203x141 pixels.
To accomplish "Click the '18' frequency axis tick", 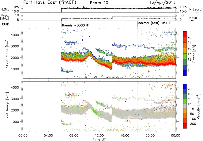I will pyautogui.click(x=17, y=15).
